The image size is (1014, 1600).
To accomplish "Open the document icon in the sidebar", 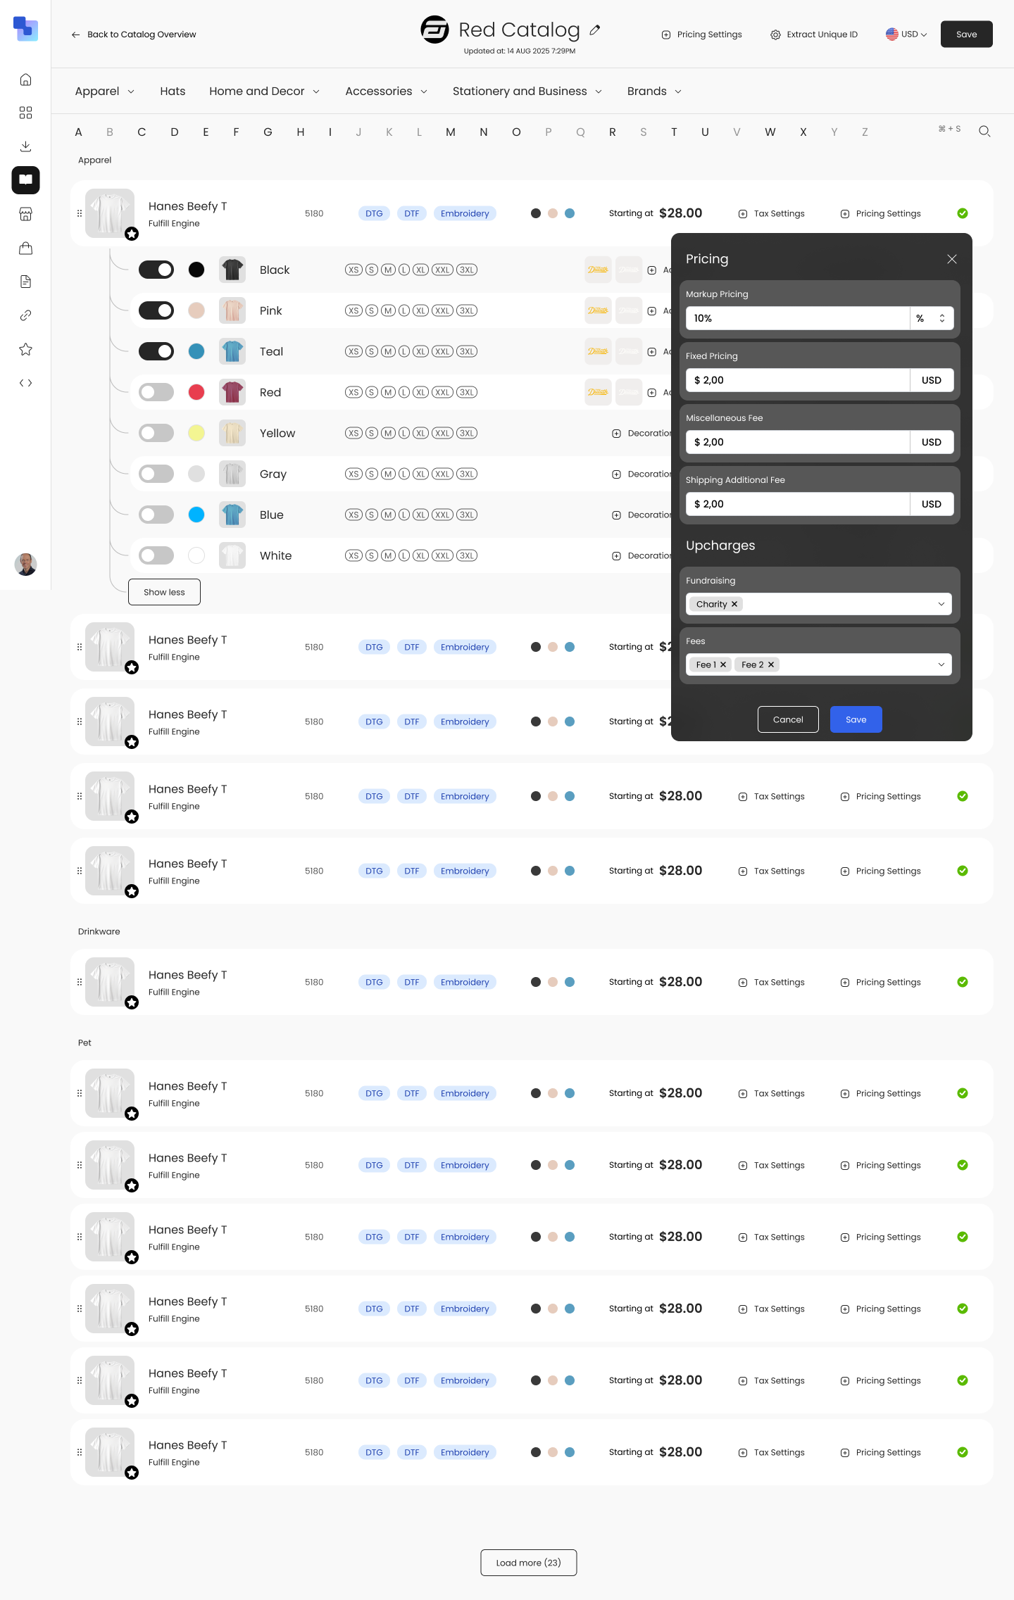I will (x=25, y=282).
